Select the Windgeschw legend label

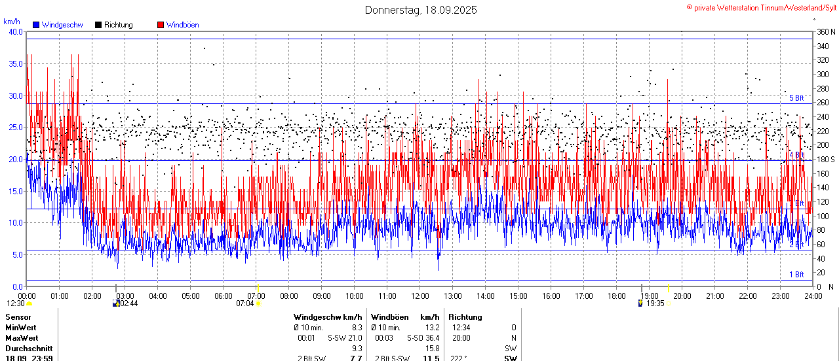point(62,25)
